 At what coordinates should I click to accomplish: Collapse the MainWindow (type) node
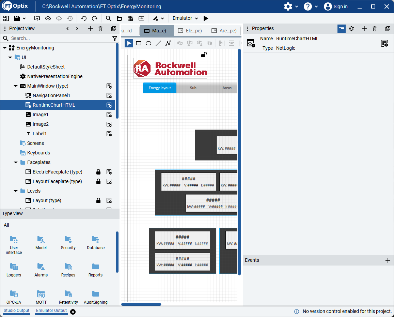point(16,86)
